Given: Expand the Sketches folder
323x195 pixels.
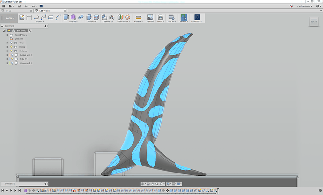Looking at the screenshot, I should (7, 51).
